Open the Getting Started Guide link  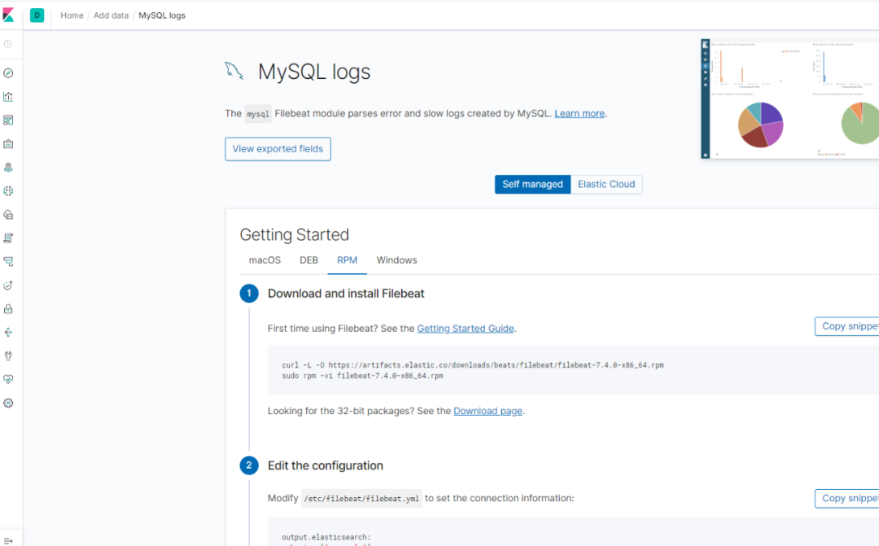466,329
